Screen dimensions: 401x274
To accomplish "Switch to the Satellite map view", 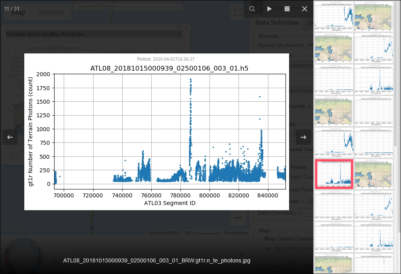I will (x=51, y=12).
